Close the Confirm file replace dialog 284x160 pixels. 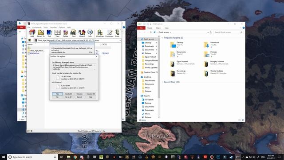coord(96,56)
